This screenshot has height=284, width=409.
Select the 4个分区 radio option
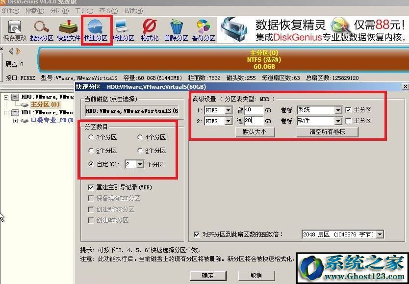click(x=140, y=137)
